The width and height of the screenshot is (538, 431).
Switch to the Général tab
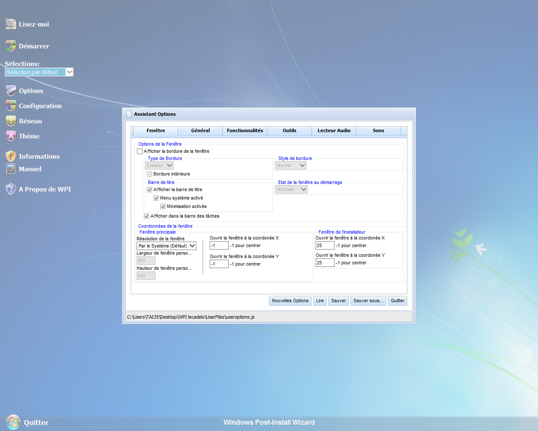(200, 131)
